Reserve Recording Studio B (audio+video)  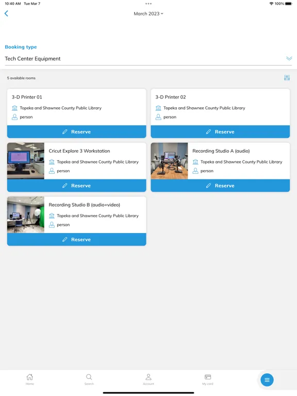tap(76, 239)
